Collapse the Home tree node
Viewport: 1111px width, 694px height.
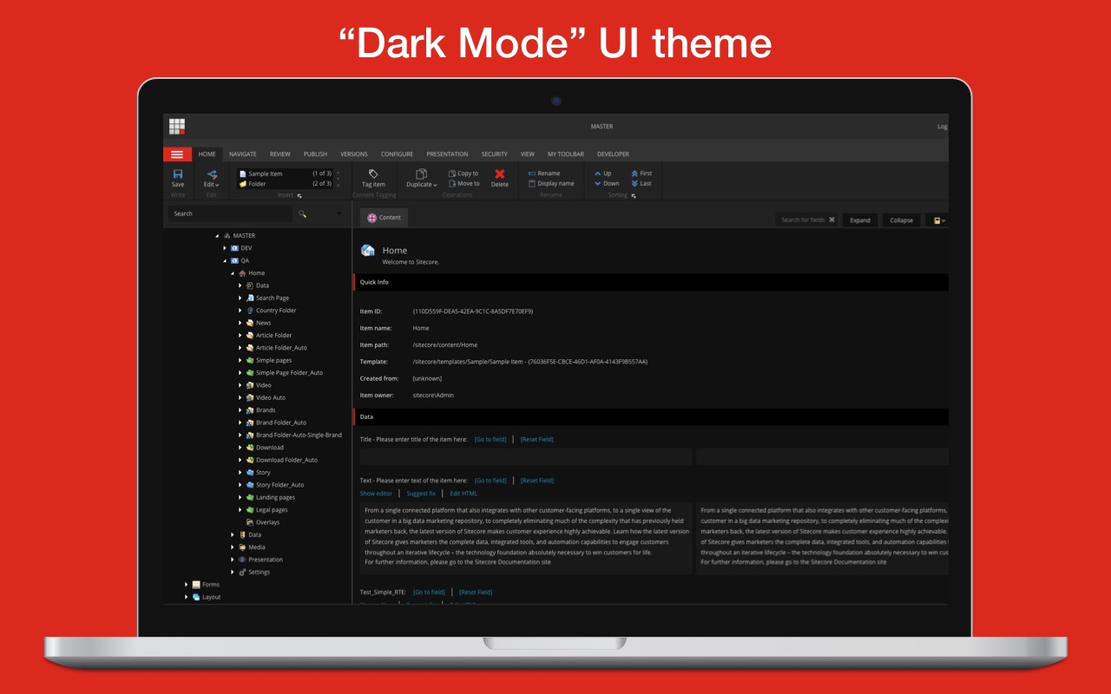[233, 273]
